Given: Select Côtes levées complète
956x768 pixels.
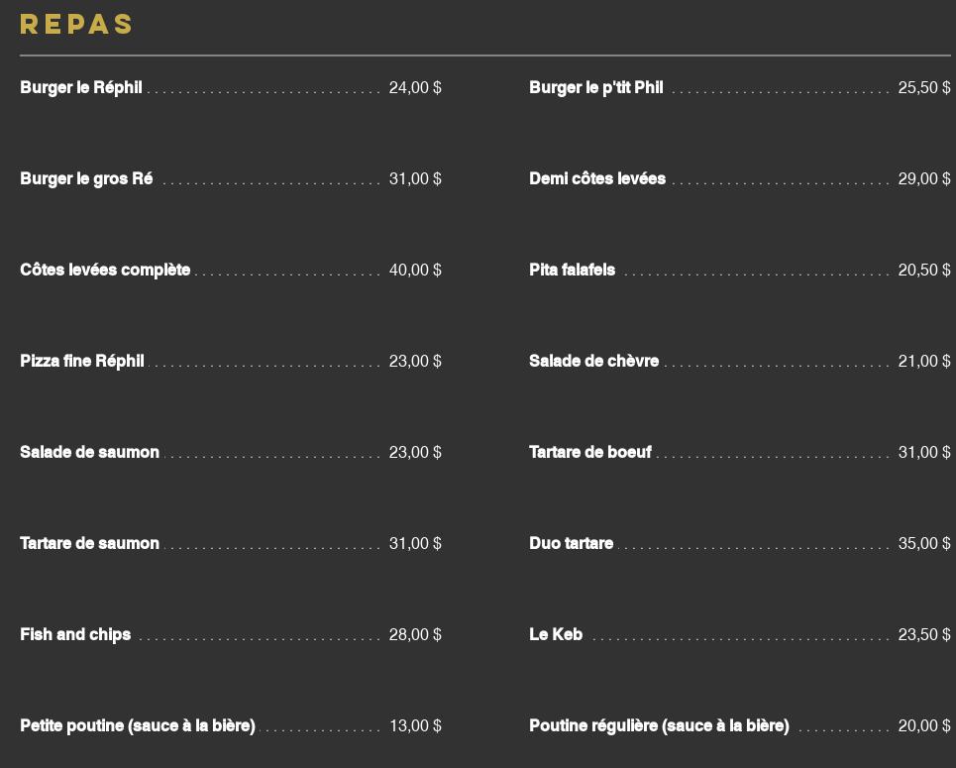Looking at the screenshot, I should click(105, 270).
